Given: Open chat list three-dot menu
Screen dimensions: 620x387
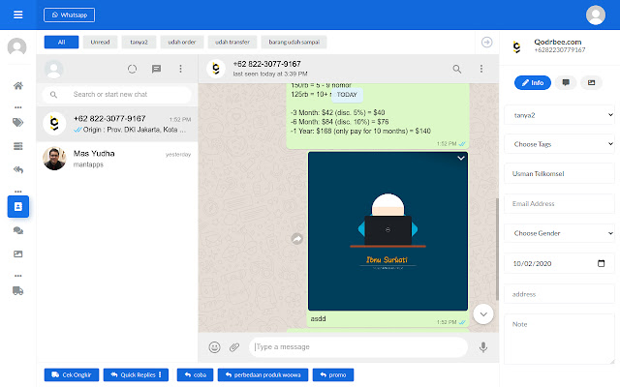Looking at the screenshot, I should tap(181, 69).
